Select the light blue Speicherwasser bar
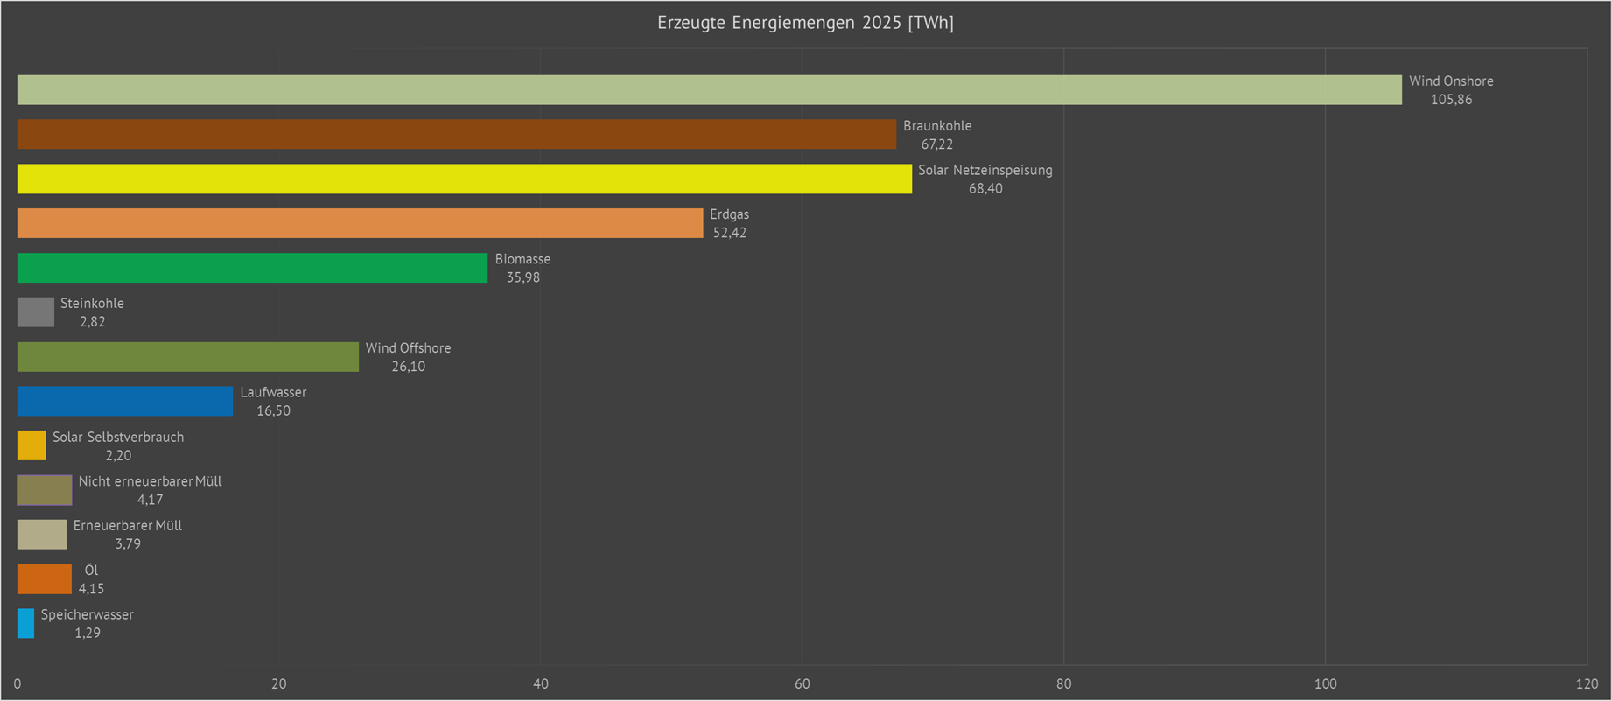Image resolution: width=1612 pixels, height=701 pixels. (26, 623)
